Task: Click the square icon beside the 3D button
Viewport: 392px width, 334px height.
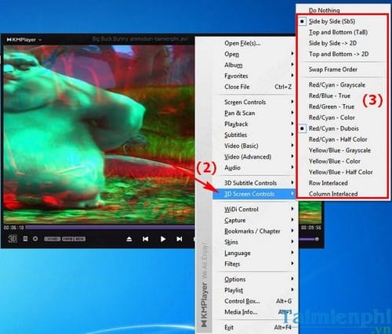Action: [25, 239]
